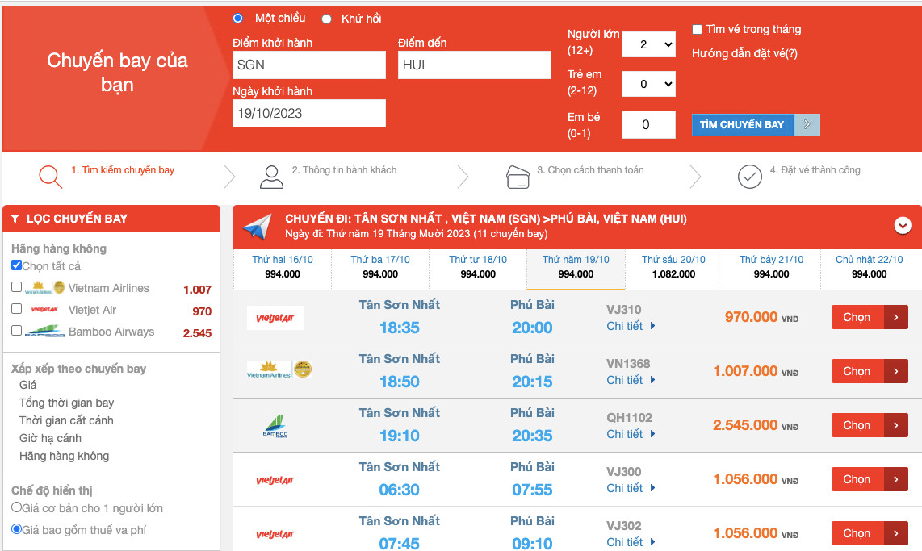922x551 pixels.
Task: Click the Vietnam Airlines logo for flight VN1368
Action: tap(279, 370)
